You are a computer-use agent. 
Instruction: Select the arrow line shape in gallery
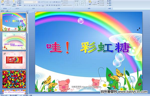[x=81, y=1]
